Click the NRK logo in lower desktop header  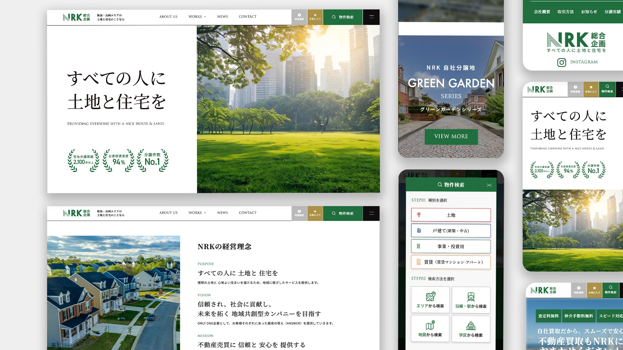pyautogui.click(x=77, y=213)
